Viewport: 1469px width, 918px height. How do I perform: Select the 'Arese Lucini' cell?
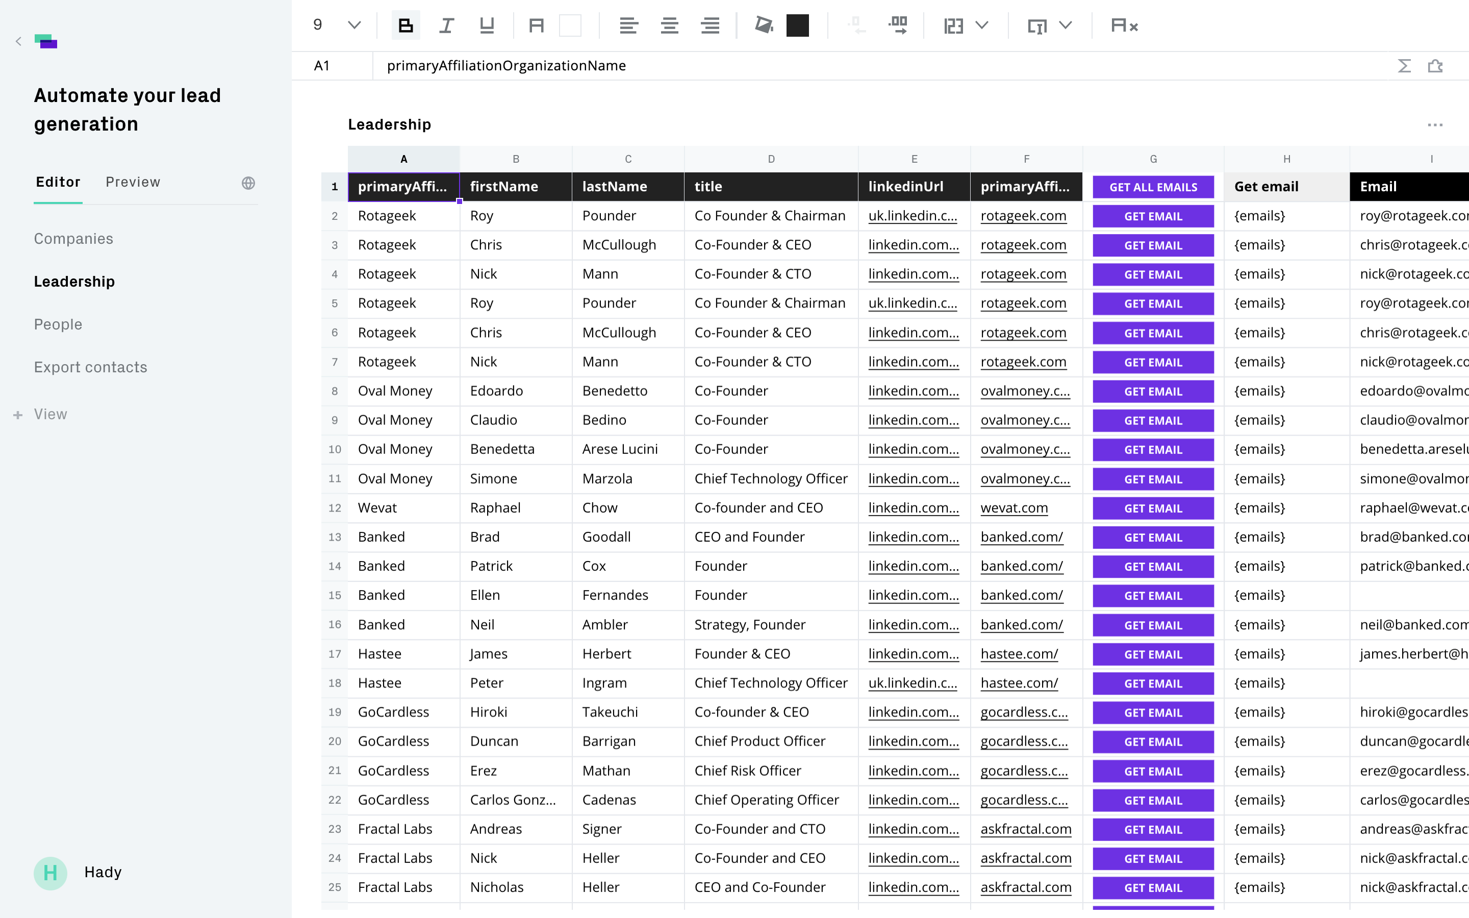coord(628,449)
